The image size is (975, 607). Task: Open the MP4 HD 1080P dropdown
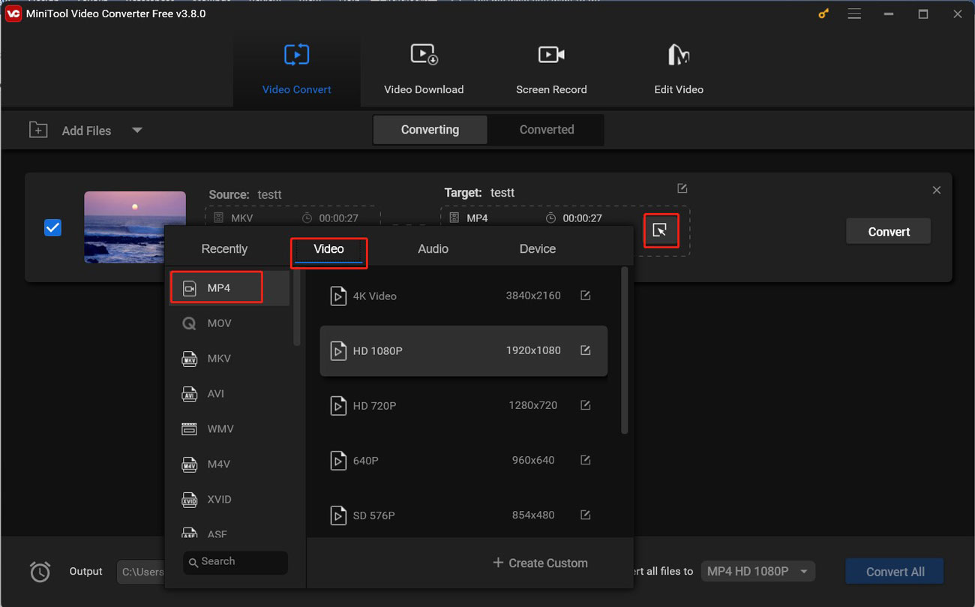758,572
